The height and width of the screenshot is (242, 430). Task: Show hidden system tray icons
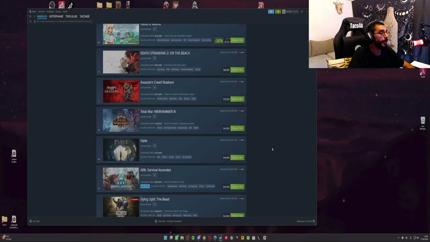(x=398, y=238)
